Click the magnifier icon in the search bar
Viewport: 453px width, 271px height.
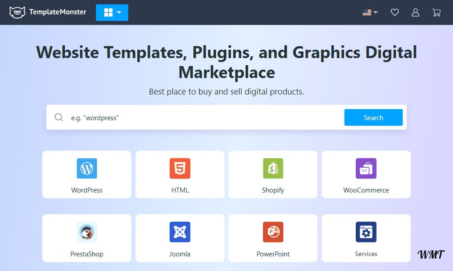(59, 117)
